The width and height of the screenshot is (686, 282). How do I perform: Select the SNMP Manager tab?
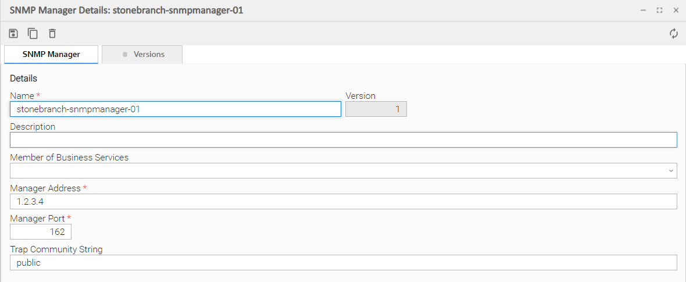coord(51,54)
